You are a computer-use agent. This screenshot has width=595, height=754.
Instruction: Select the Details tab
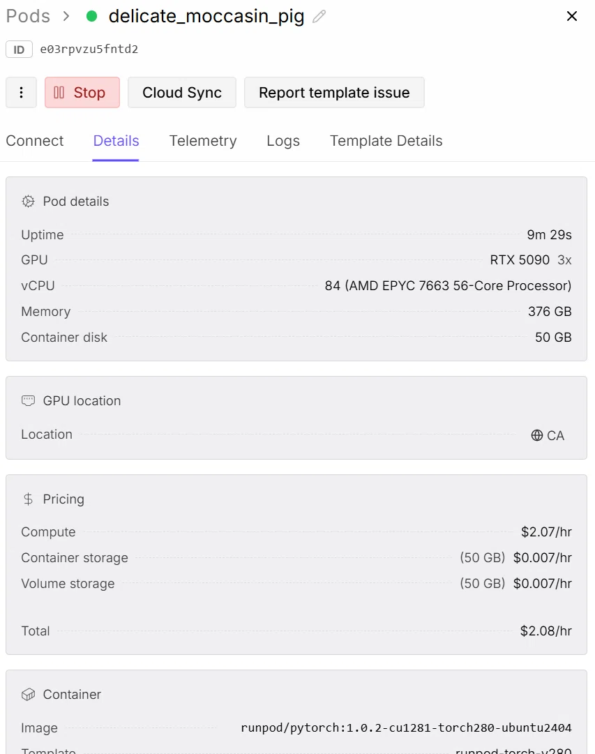(116, 141)
